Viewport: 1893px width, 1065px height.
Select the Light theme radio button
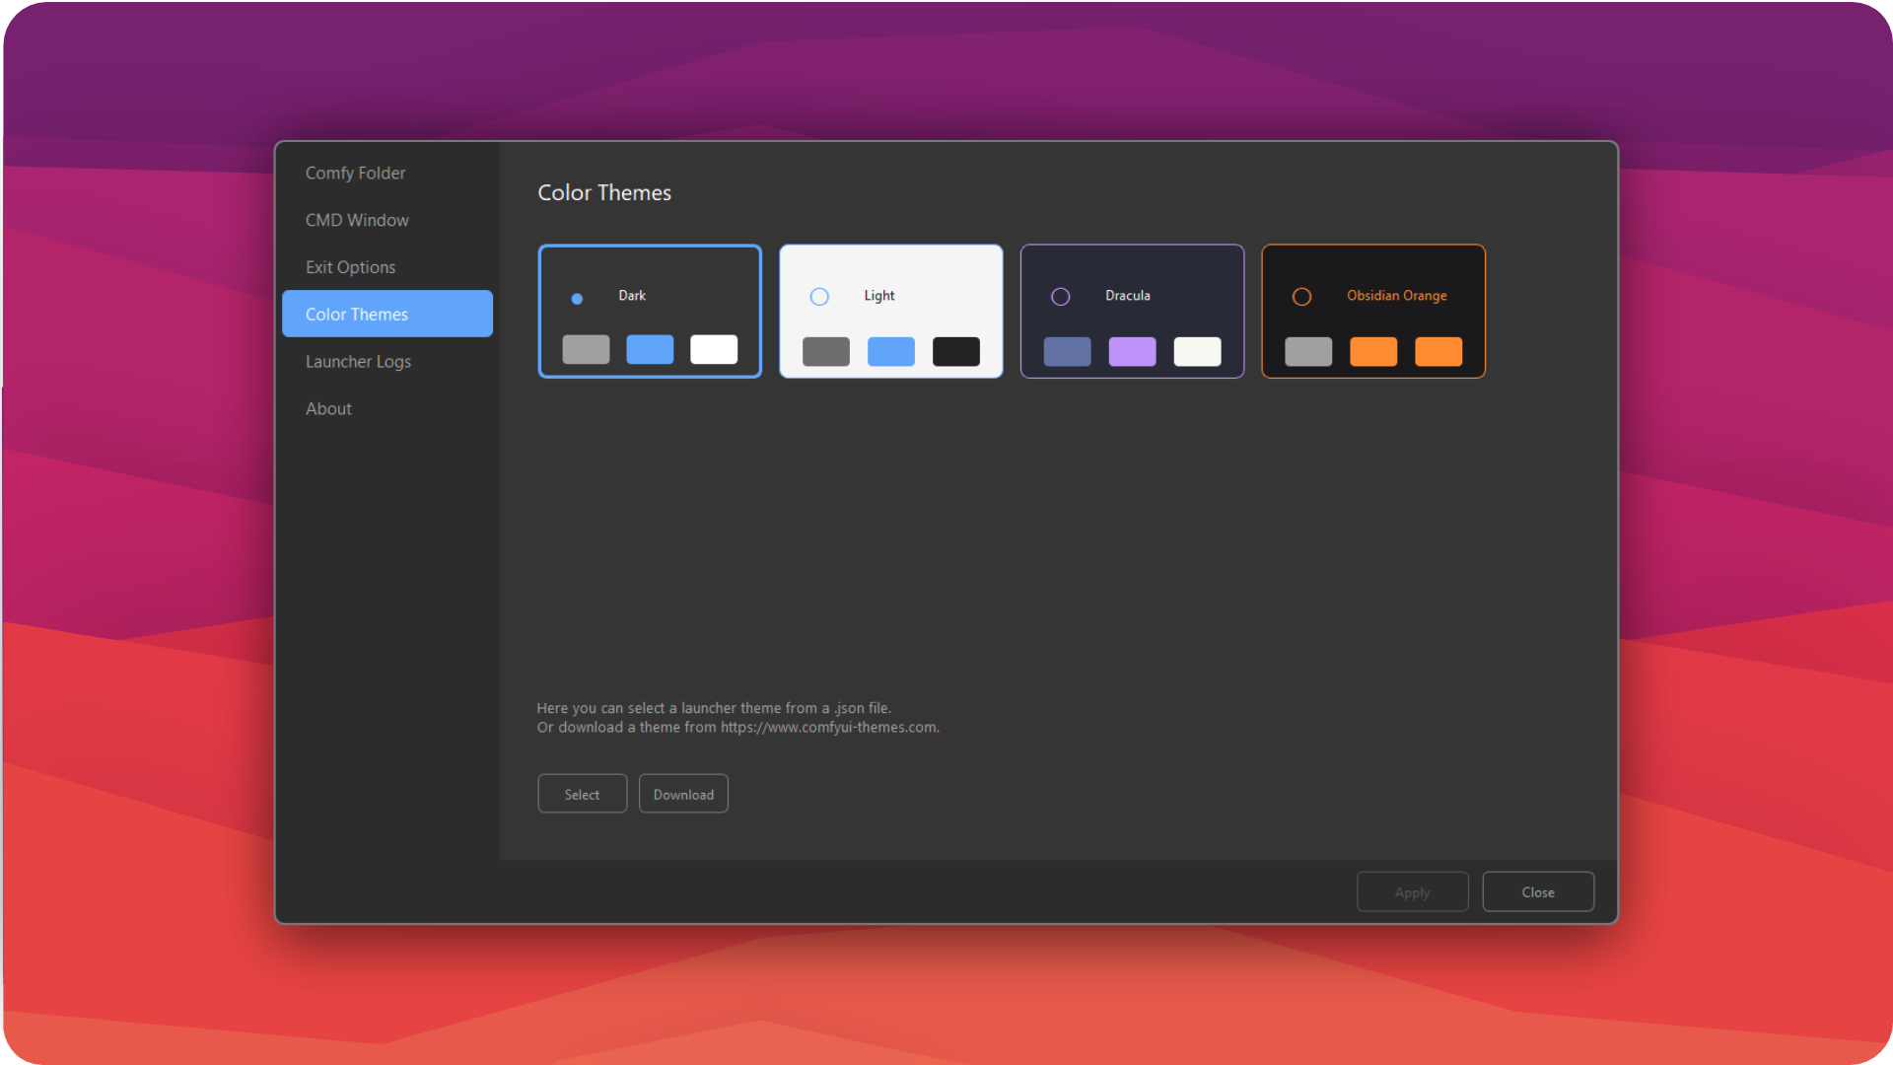pyautogui.click(x=819, y=297)
